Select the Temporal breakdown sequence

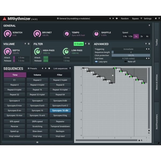pos(60,126)
